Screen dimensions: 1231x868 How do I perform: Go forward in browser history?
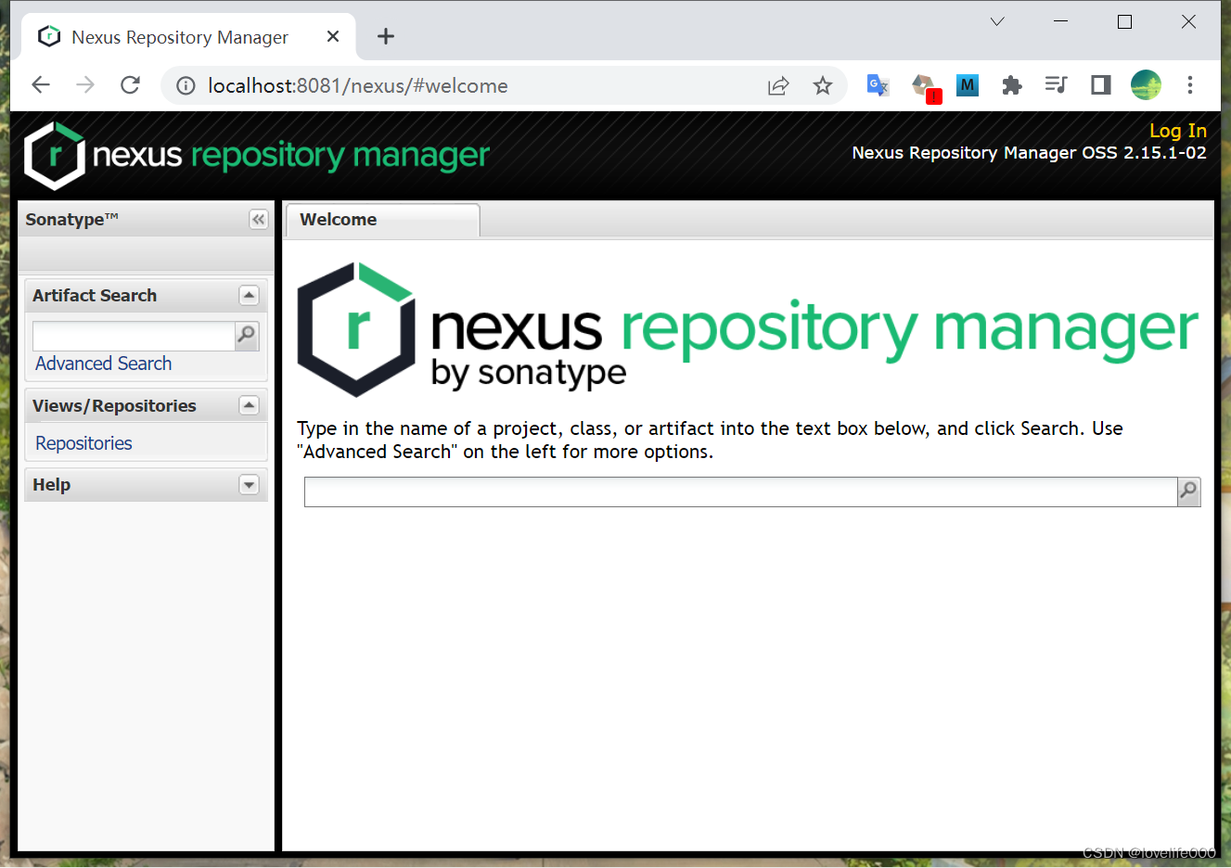pyautogui.click(x=85, y=85)
